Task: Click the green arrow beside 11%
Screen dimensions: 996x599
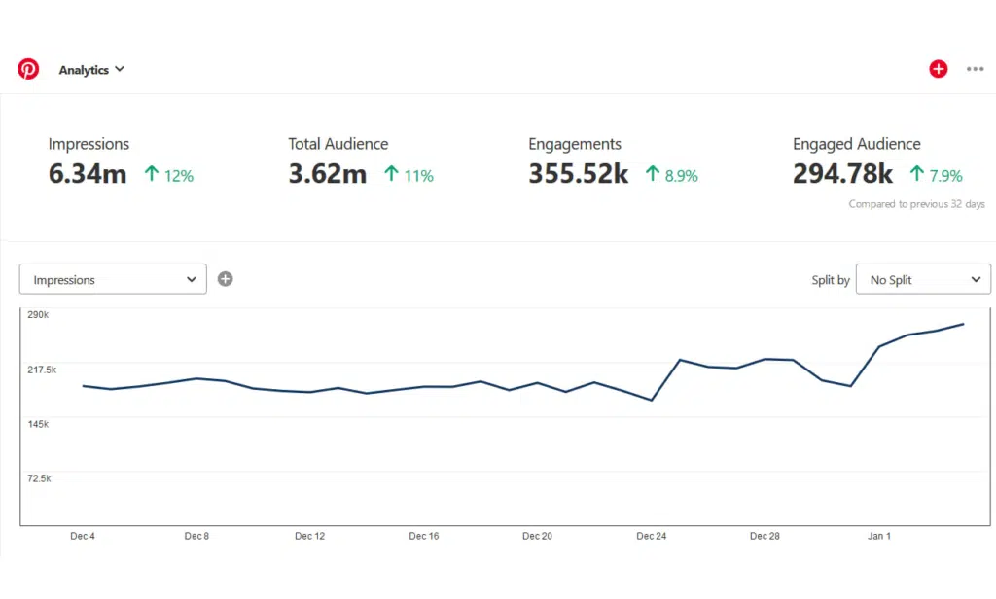Action: [x=391, y=175]
